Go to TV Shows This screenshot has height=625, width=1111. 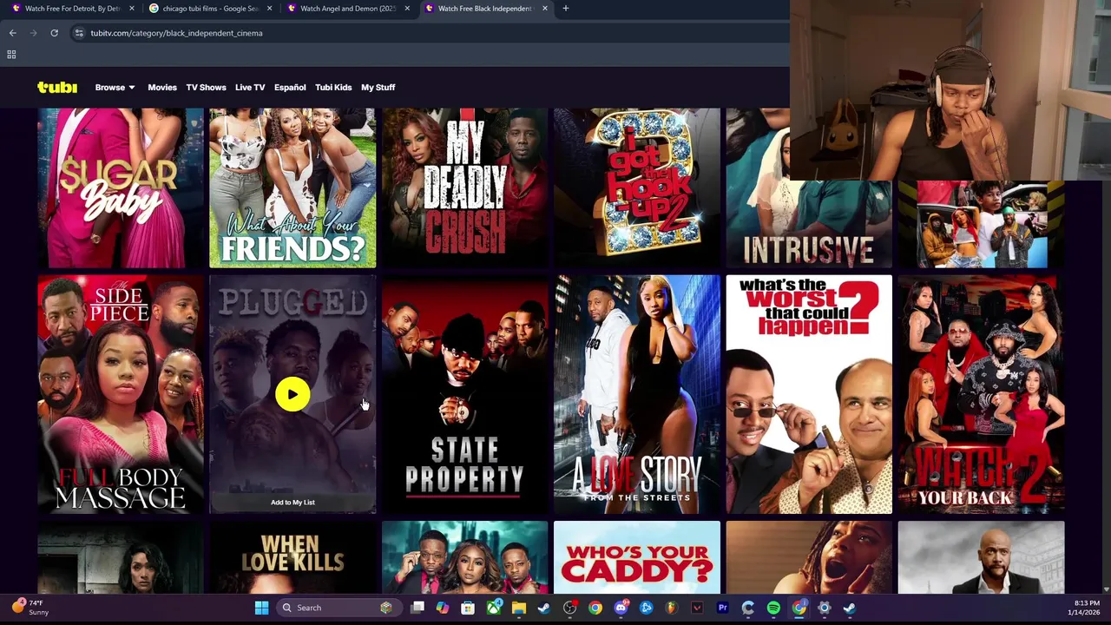click(206, 87)
